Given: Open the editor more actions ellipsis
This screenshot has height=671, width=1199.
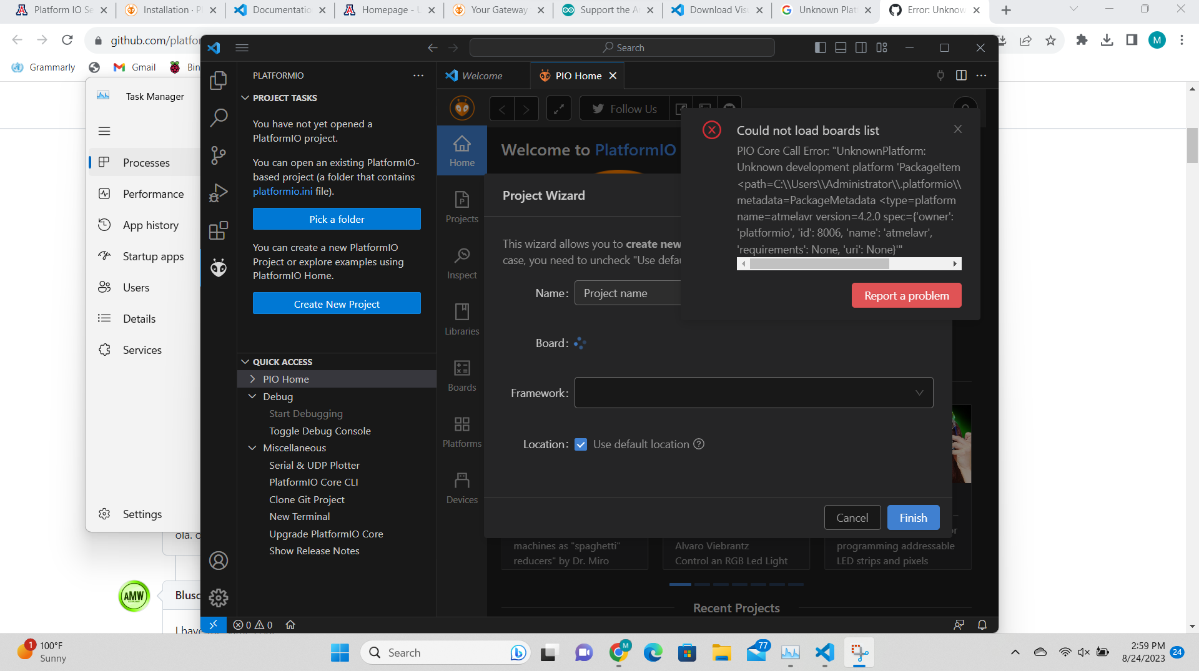Looking at the screenshot, I should pyautogui.click(x=982, y=76).
